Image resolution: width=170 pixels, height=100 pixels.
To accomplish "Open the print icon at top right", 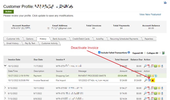I will pos(165,2).
